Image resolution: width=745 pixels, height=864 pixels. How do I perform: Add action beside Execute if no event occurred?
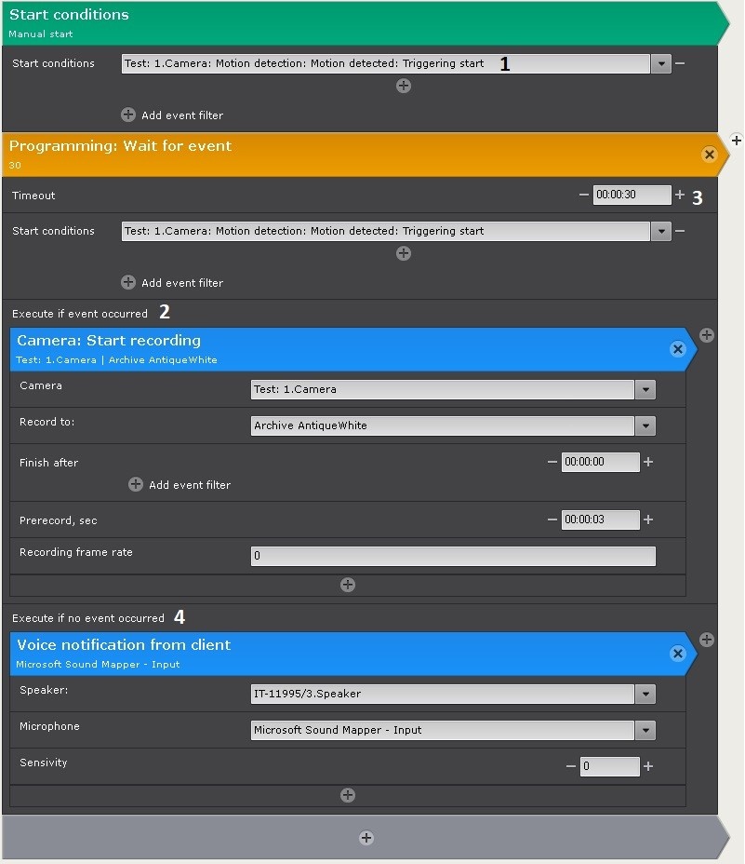point(707,640)
